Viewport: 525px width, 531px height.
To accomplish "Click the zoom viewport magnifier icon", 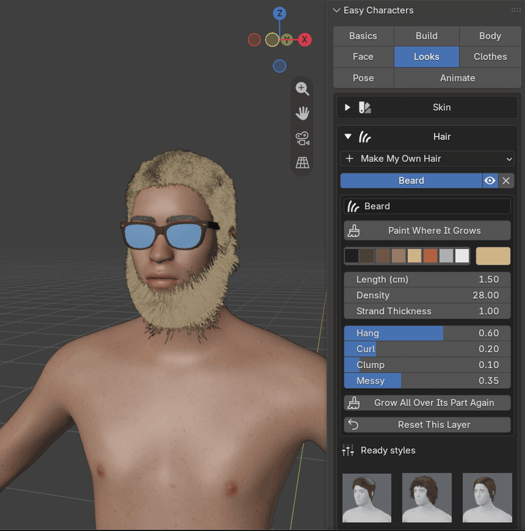I will [x=302, y=89].
